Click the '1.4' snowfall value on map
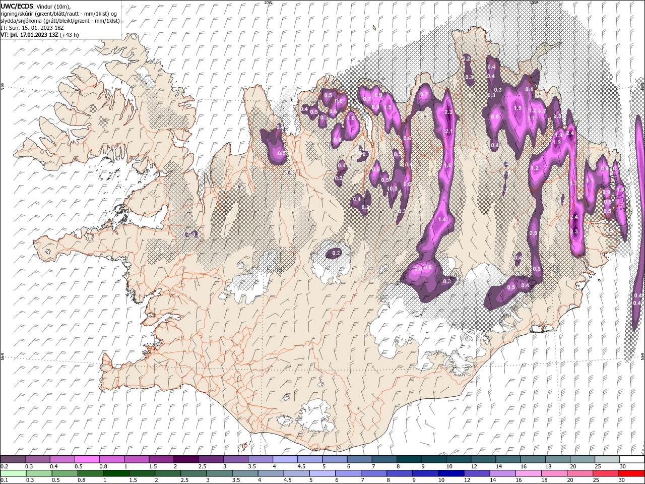This screenshot has height=484, width=645. tap(442, 220)
